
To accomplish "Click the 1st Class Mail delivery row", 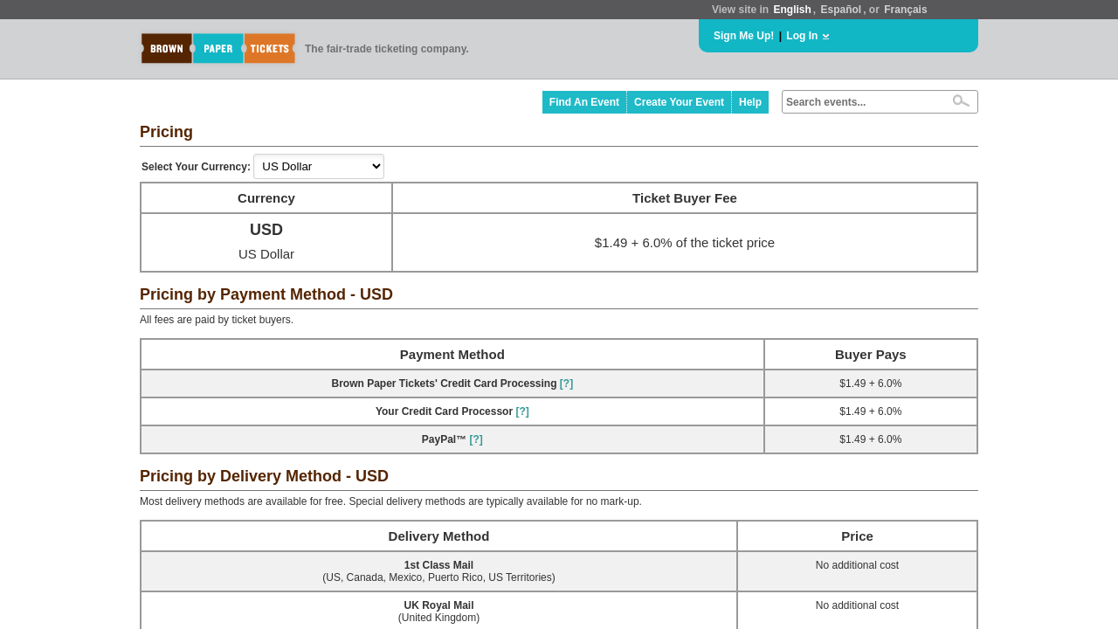I will [438, 571].
